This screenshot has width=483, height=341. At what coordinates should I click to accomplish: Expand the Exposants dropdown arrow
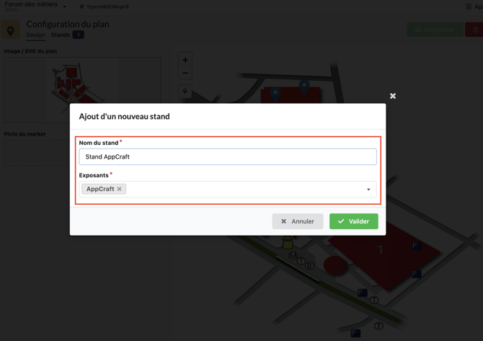(x=368, y=190)
